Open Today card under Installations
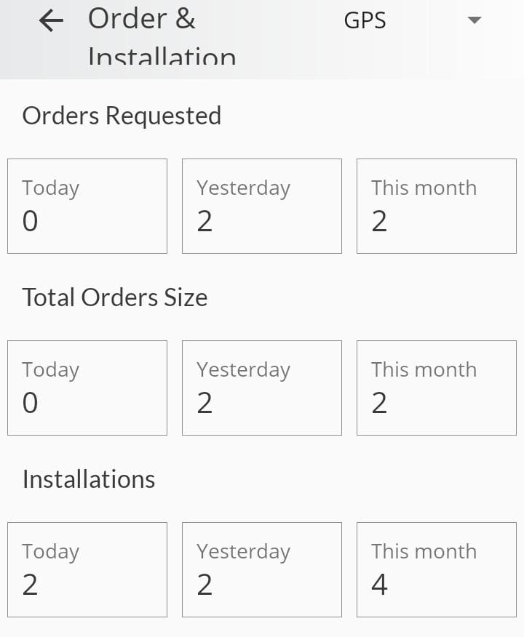This screenshot has height=637, width=524. click(x=87, y=569)
